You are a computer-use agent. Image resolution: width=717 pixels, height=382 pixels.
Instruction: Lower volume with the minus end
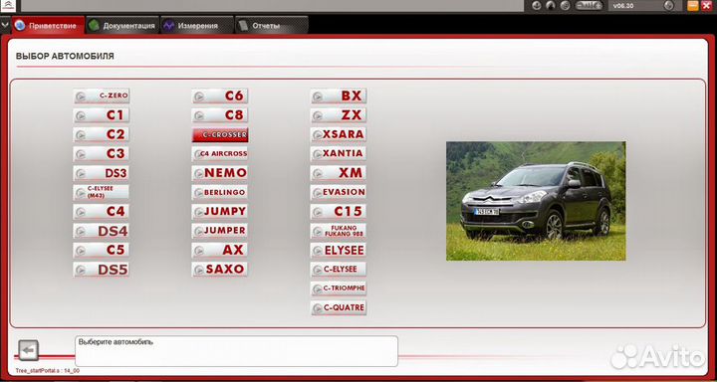579,6
